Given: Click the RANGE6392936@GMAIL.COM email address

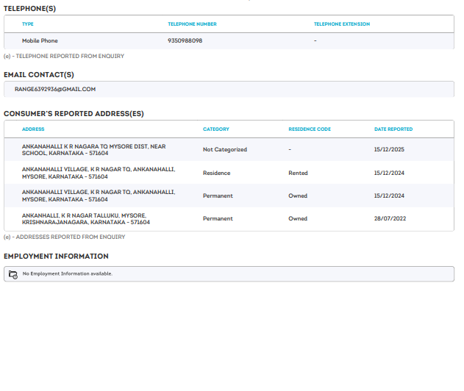Looking at the screenshot, I should click(x=55, y=89).
